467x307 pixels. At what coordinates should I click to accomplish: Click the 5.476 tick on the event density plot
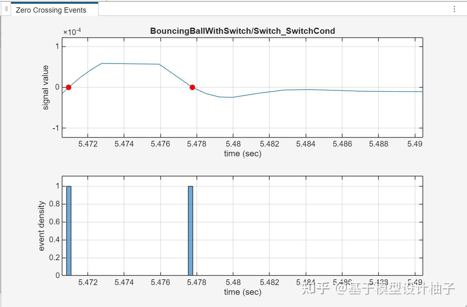(160, 282)
